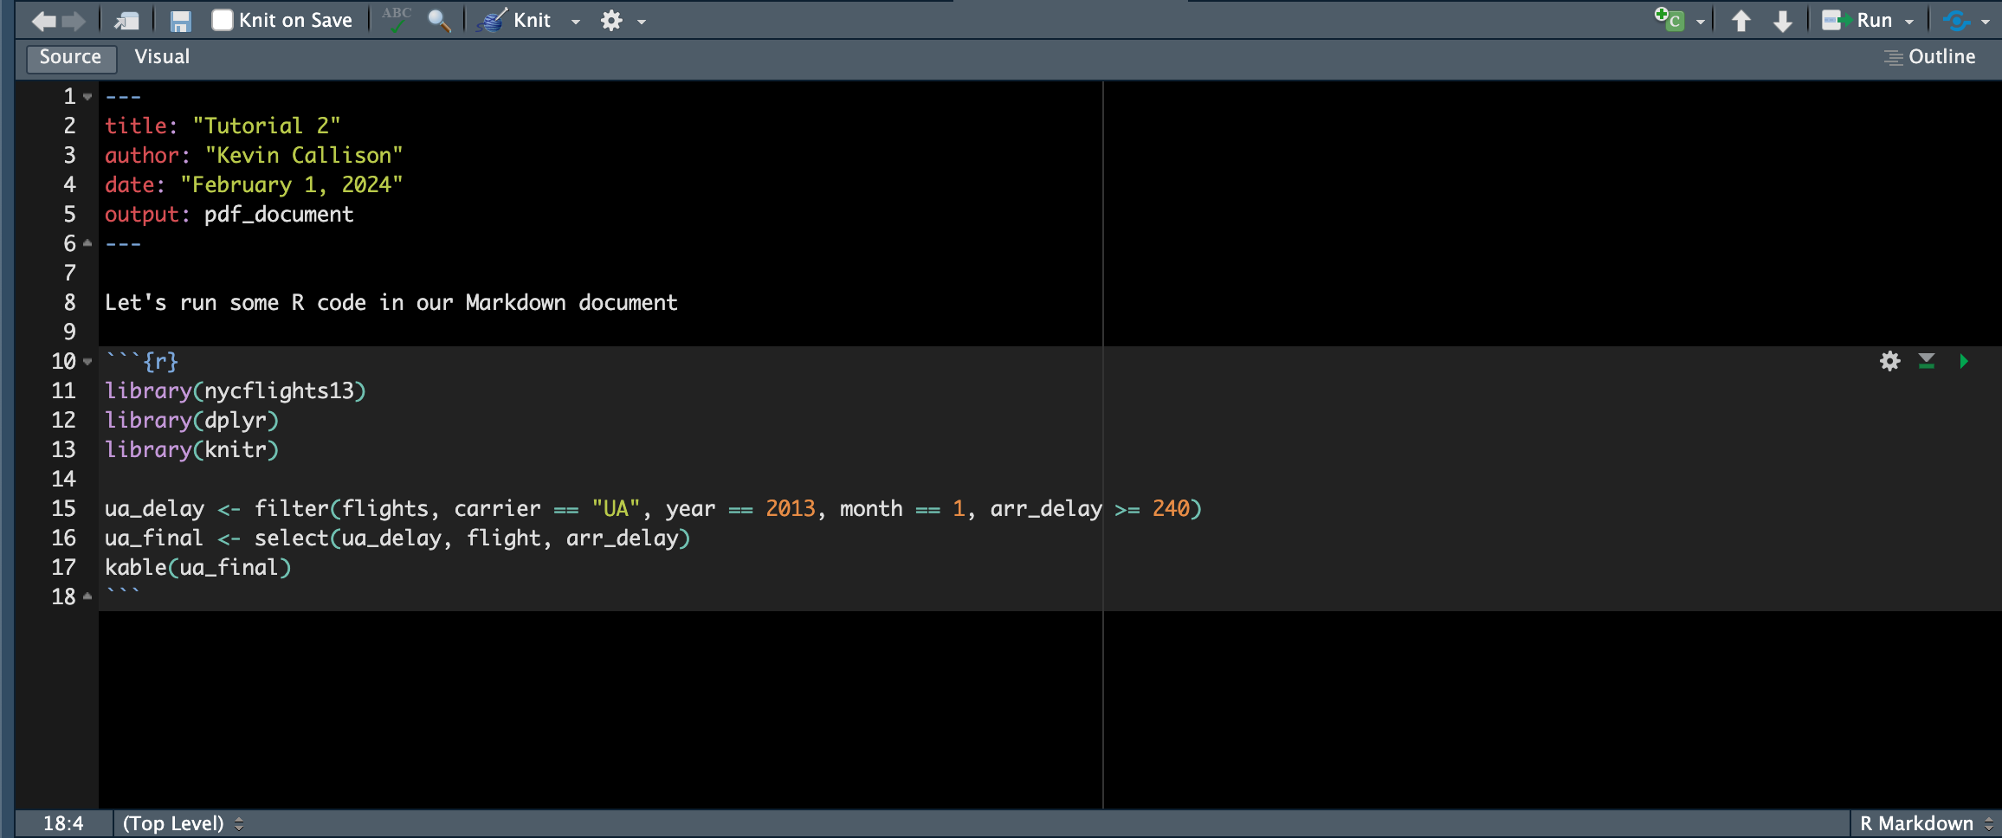Click line number 14 in gutter
Image resolution: width=2002 pixels, height=838 pixels.
click(x=64, y=480)
